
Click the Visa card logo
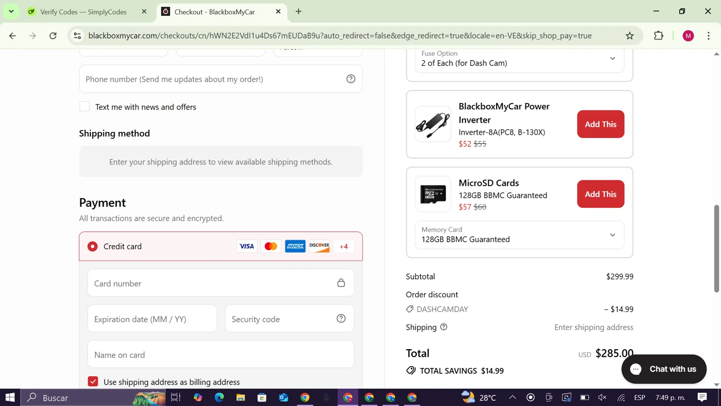pyautogui.click(x=247, y=246)
